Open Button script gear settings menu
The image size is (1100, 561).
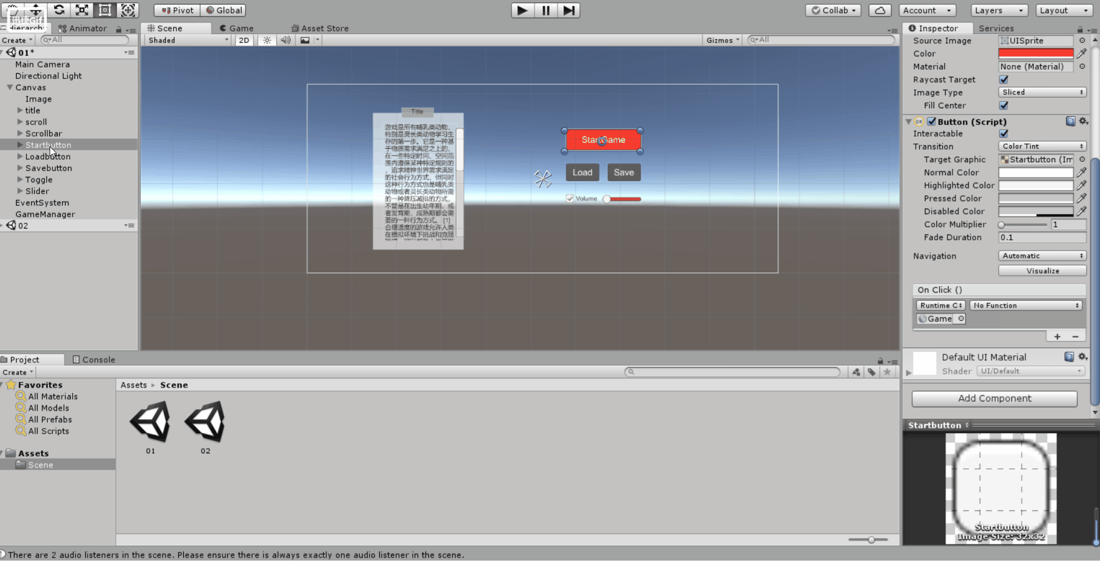[x=1083, y=122]
